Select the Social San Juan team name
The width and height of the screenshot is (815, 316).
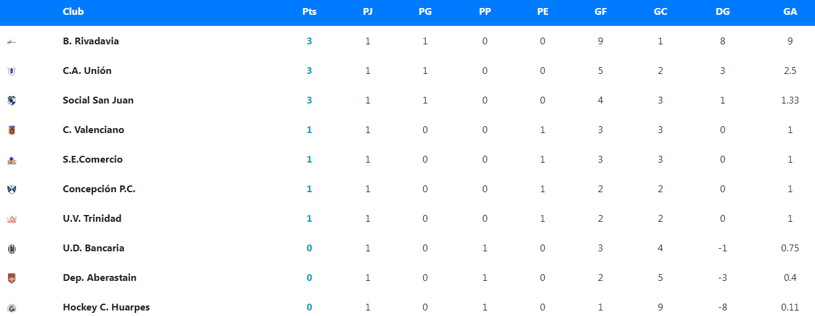(x=98, y=100)
